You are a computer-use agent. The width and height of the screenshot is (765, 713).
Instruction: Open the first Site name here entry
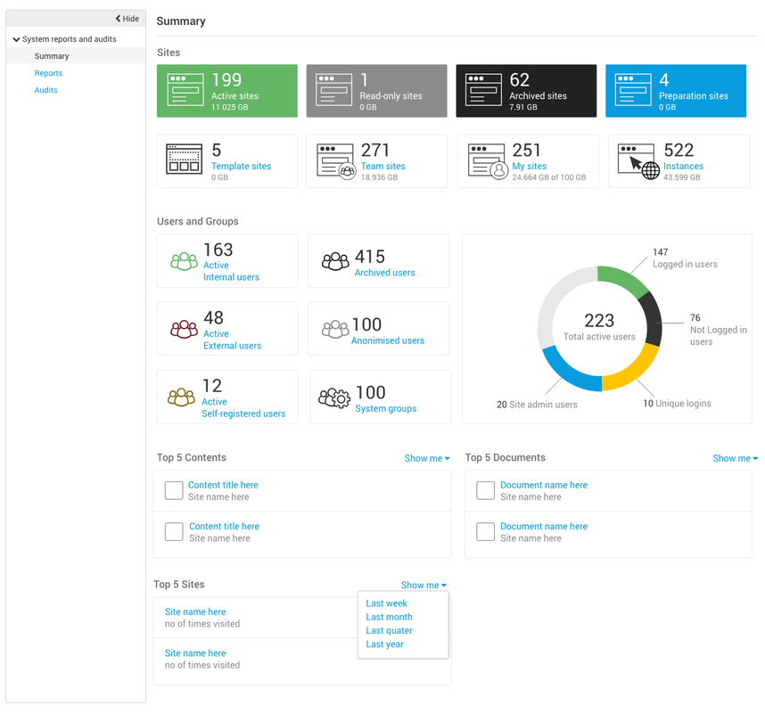point(195,611)
